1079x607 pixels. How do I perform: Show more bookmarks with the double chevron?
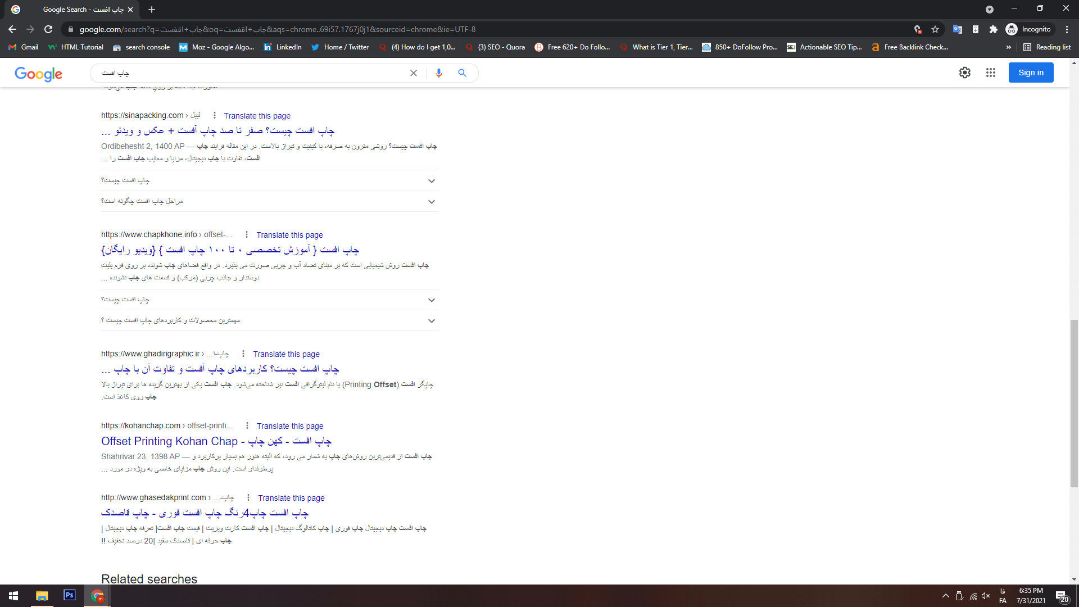(1009, 47)
